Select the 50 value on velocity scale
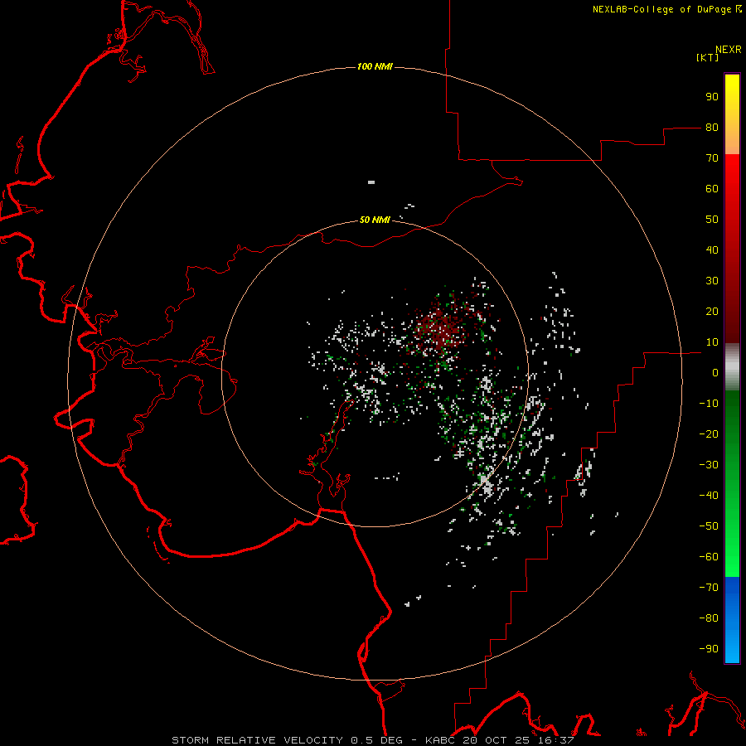746x746 pixels. [712, 220]
